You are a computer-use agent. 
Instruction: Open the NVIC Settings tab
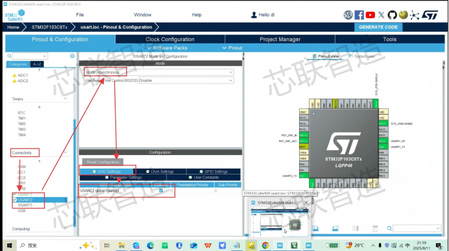tap(106, 171)
